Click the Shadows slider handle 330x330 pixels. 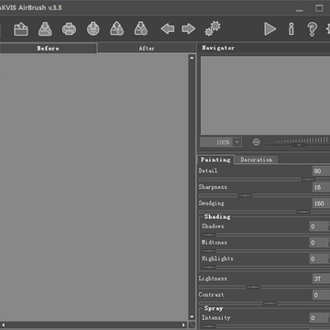(x=209, y=235)
